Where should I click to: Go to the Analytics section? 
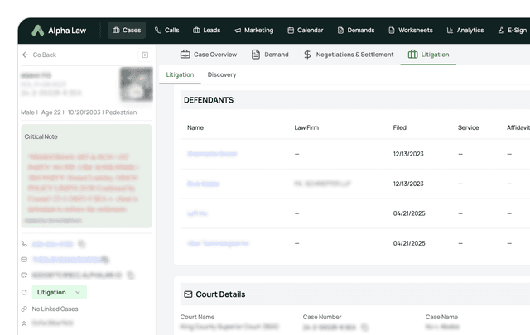click(465, 31)
